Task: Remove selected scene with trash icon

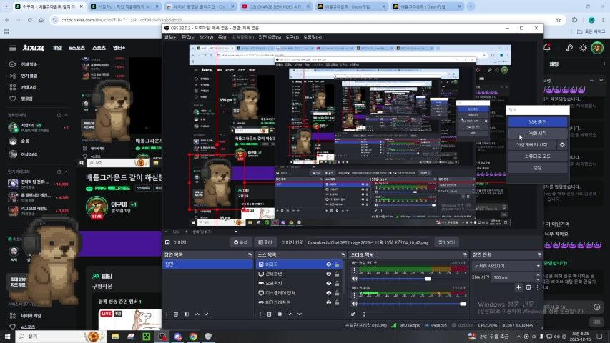Action: point(176,314)
